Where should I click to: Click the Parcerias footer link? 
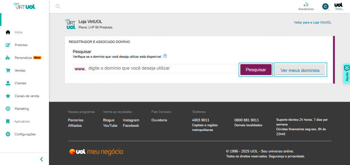tap(76, 120)
